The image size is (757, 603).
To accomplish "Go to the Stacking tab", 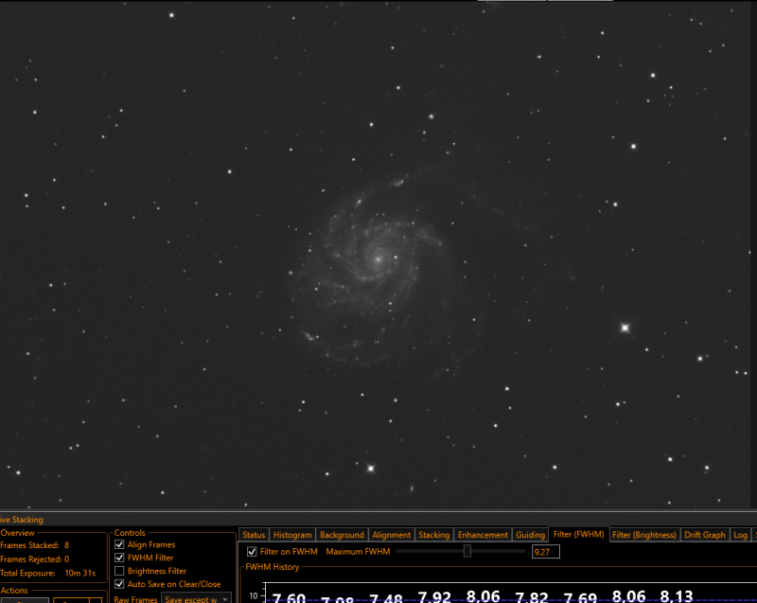I will pos(433,535).
